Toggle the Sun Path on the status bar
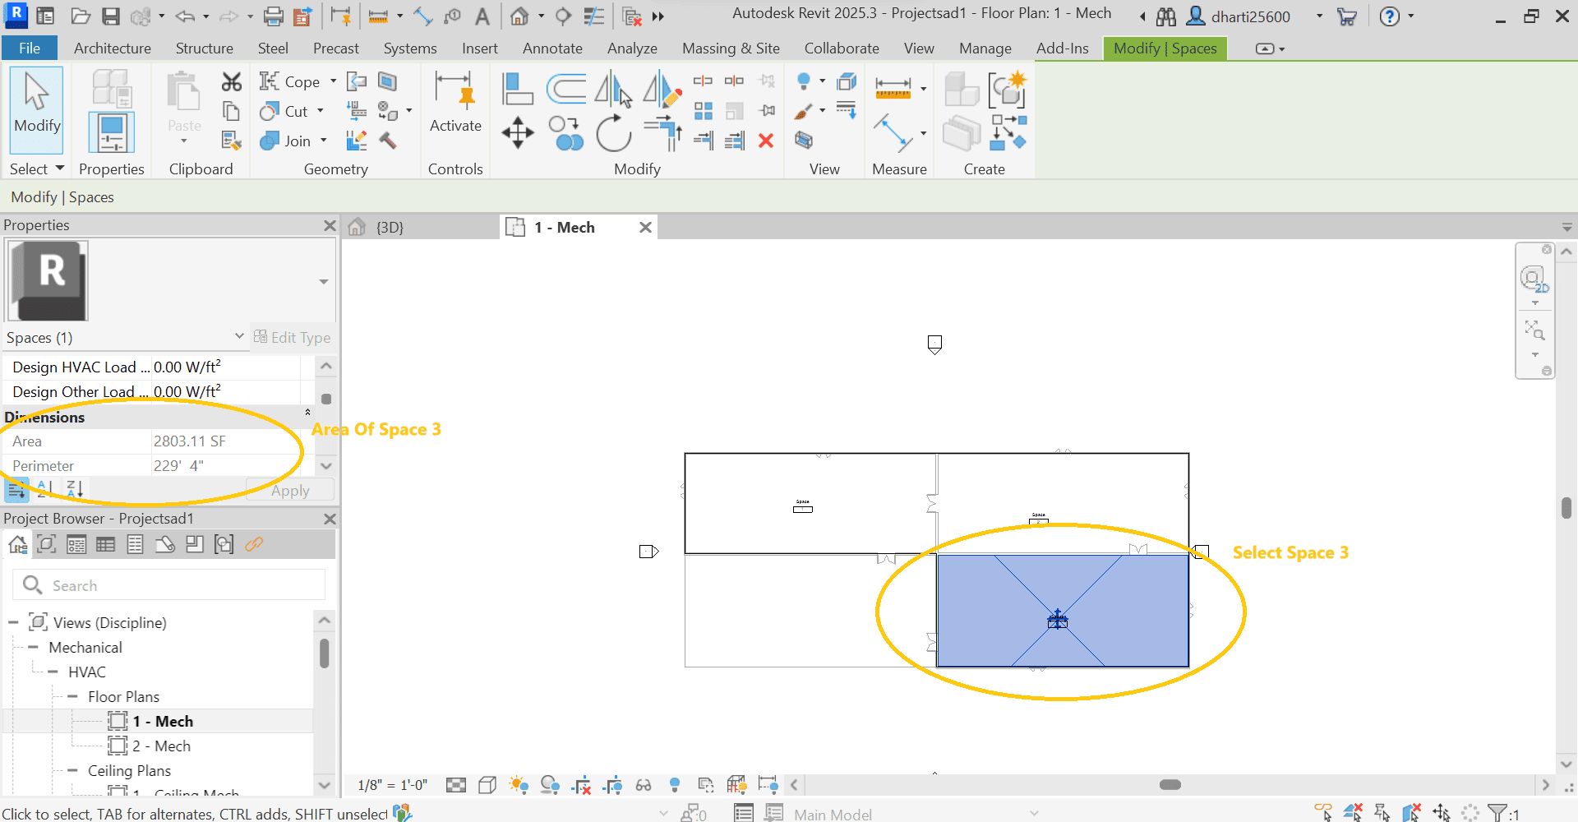The width and height of the screenshot is (1578, 822). pos(518,785)
